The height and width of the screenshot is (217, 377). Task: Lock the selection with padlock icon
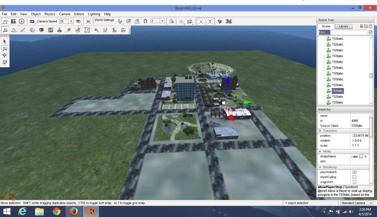click(x=362, y=26)
